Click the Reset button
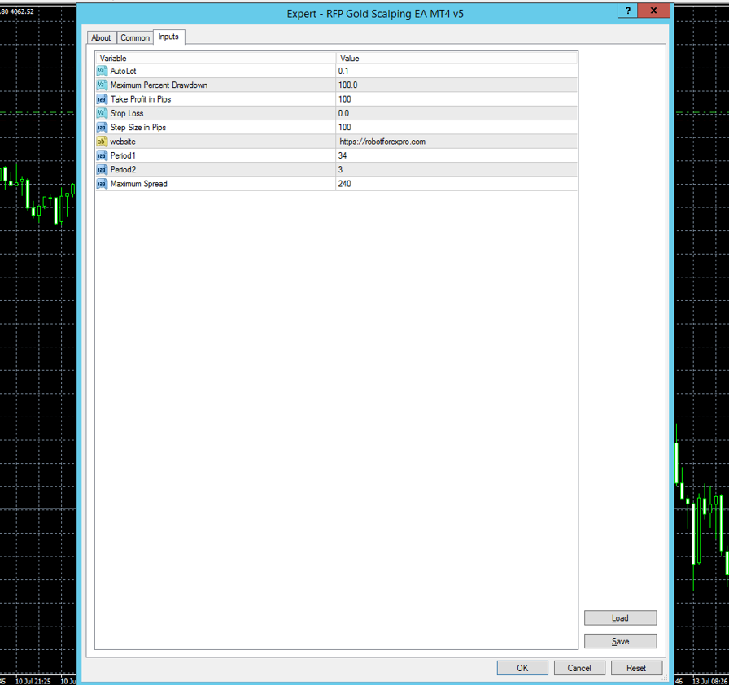The width and height of the screenshot is (729, 685). (636, 668)
